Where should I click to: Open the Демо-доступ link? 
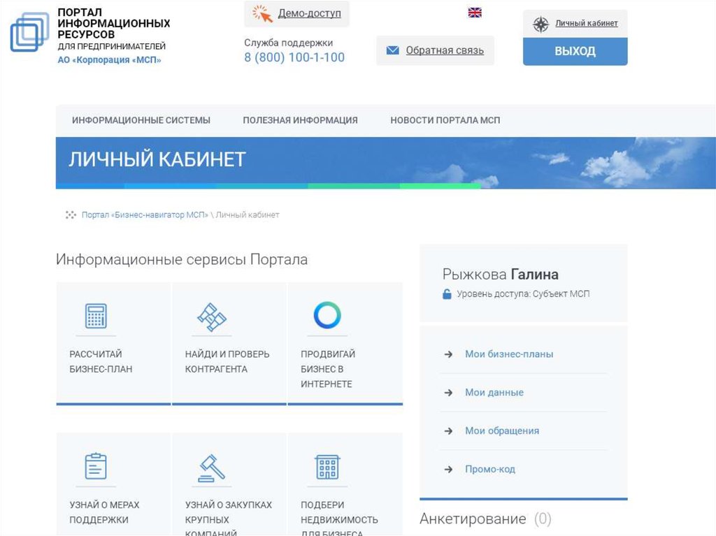tap(309, 13)
